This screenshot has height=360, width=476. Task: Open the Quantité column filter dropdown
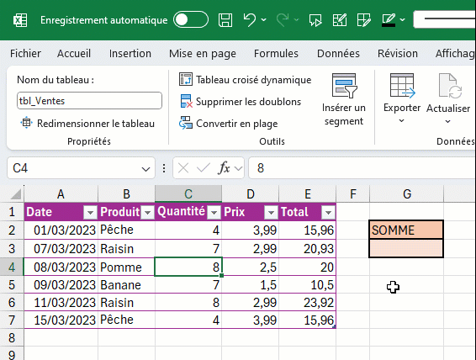click(214, 213)
